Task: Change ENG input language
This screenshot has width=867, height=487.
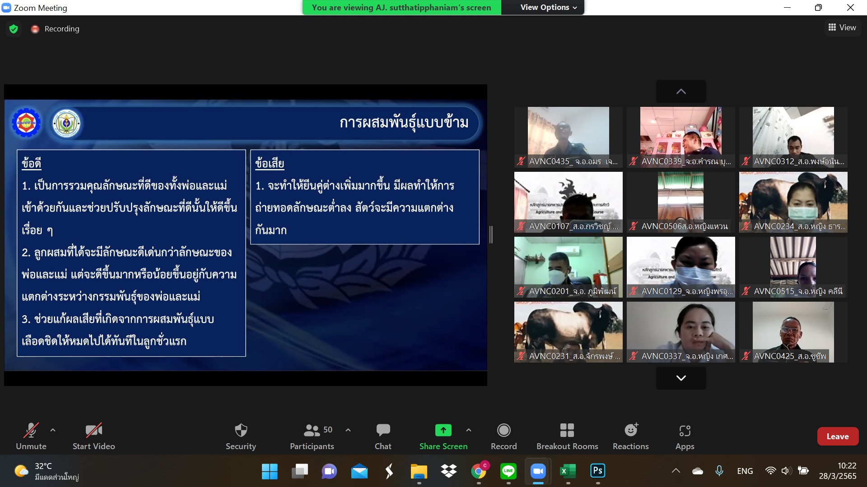Action: tap(745, 471)
